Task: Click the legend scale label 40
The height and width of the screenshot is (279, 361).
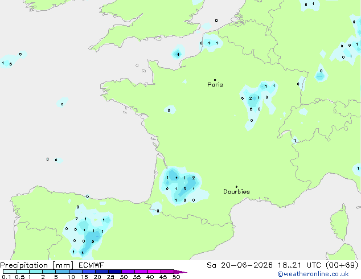Action: coord(150,277)
